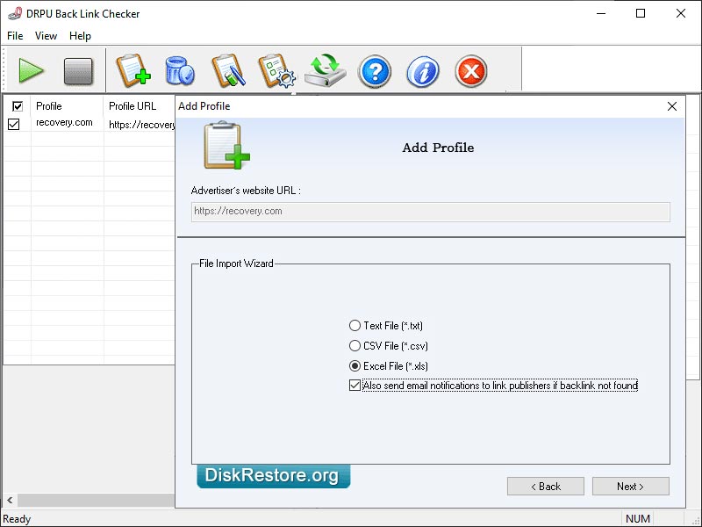This screenshot has width=702, height=527.
Task: Open the File menu
Action: point(15,36)
